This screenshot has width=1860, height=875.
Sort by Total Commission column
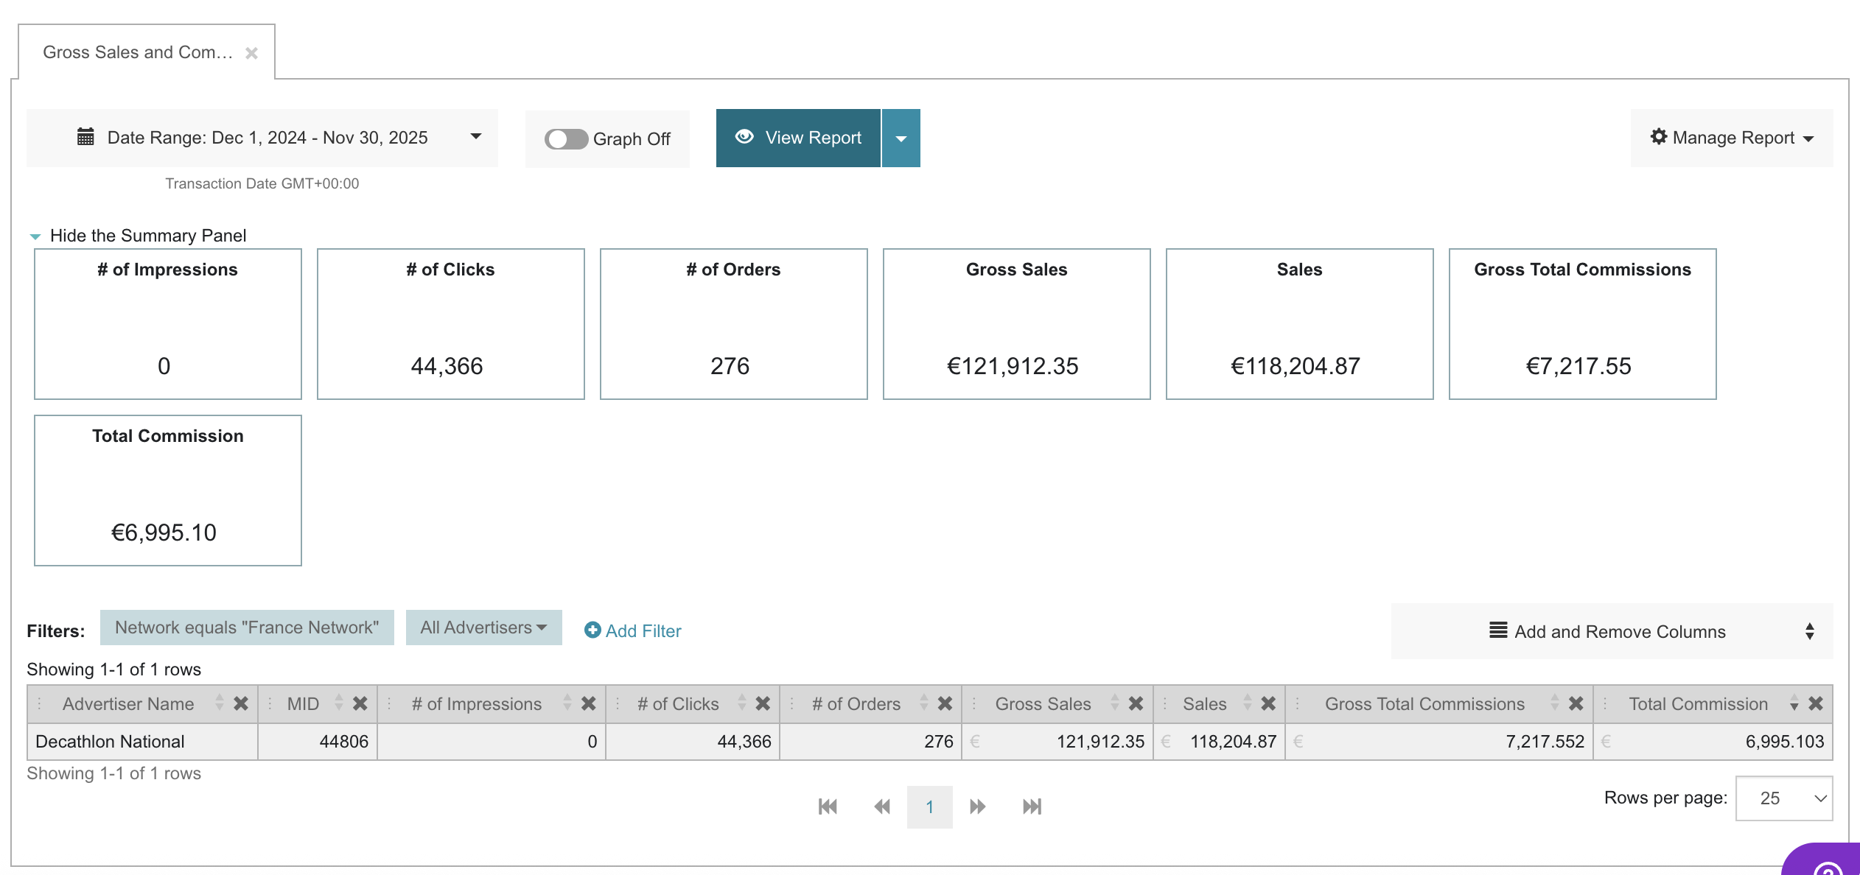1794,703
